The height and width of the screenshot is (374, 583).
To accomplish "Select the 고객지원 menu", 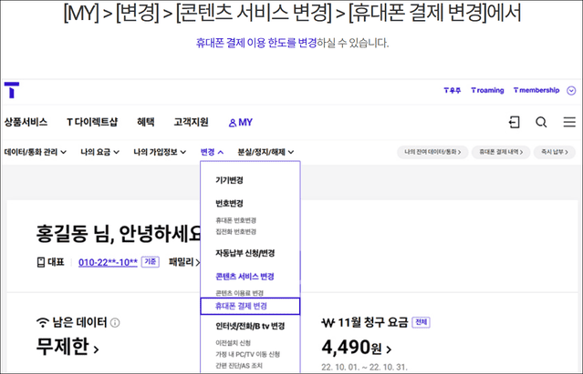I will [x=191, y=122].
